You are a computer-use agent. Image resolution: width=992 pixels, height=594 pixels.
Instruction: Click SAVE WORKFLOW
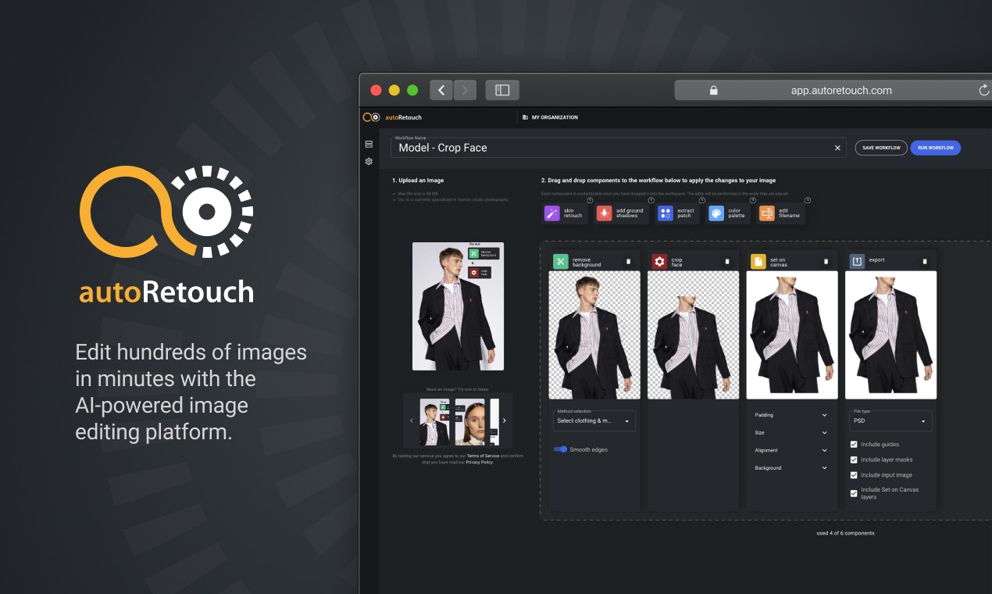[881, 148]
